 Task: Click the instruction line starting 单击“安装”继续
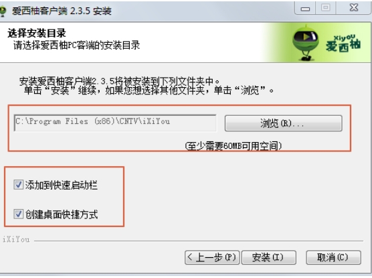coord(149,90)
